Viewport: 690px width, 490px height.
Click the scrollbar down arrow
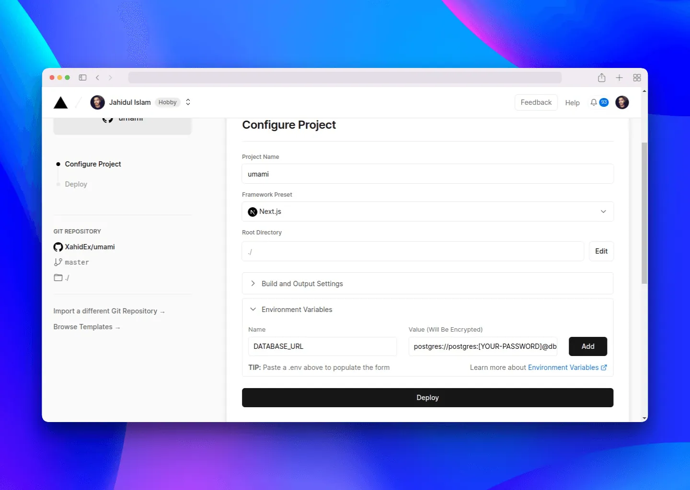[644, 418]
